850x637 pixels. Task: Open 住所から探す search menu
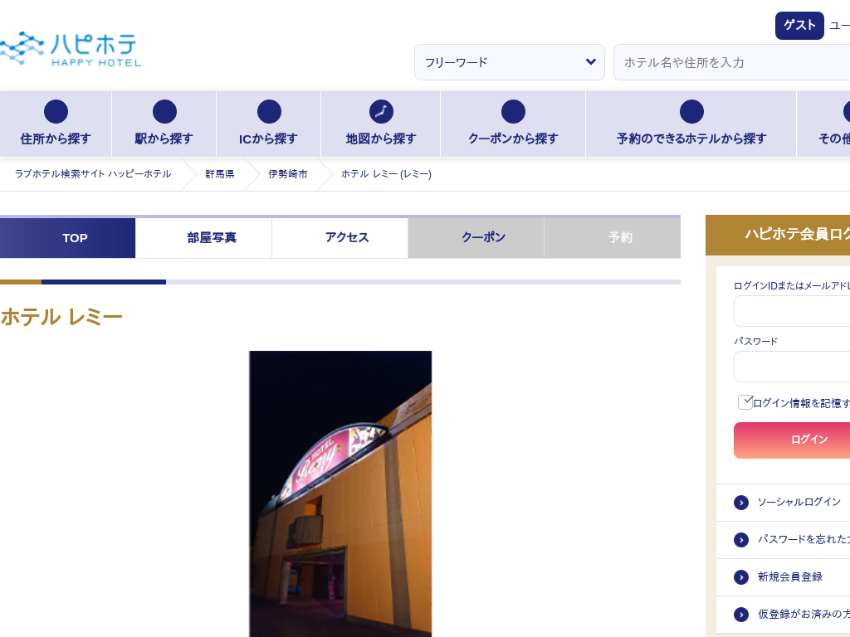pos(56,124)
